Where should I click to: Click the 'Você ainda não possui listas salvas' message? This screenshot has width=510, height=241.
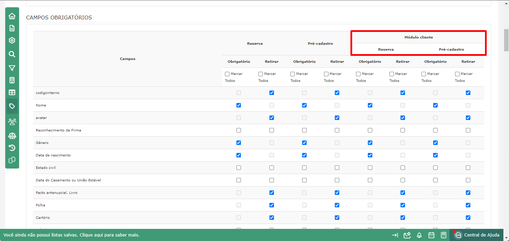[x=72, y=235]
